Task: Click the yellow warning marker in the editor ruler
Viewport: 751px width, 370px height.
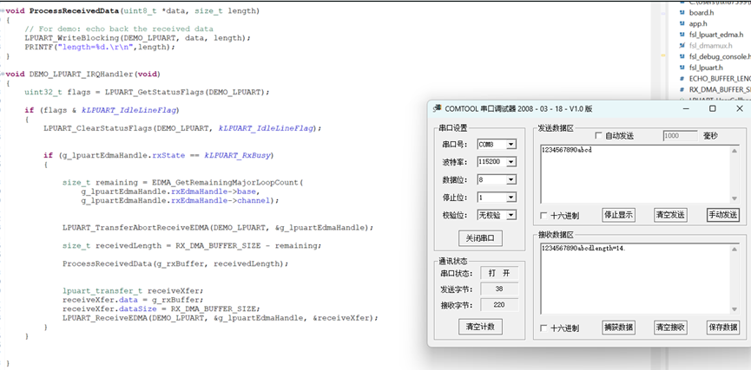Action: point(662,56)
